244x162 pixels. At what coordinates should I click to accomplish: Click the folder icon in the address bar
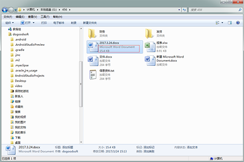click(x=20, y=10)
